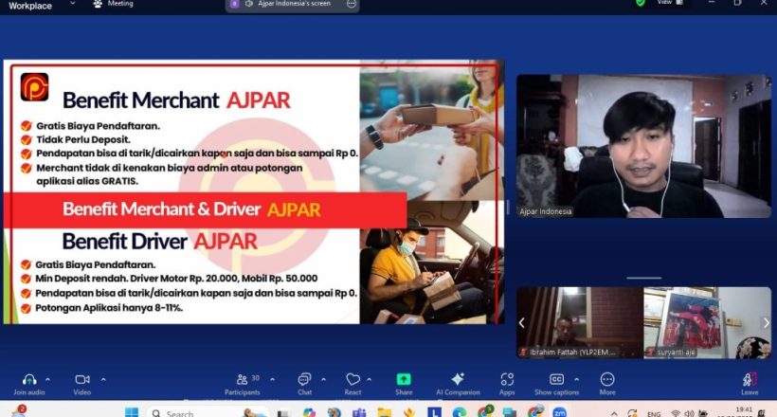Image resolution: width=777 pixels, height=417 pixels.
Task: Expand the captions options caret
Action: [x=576, y=379]
